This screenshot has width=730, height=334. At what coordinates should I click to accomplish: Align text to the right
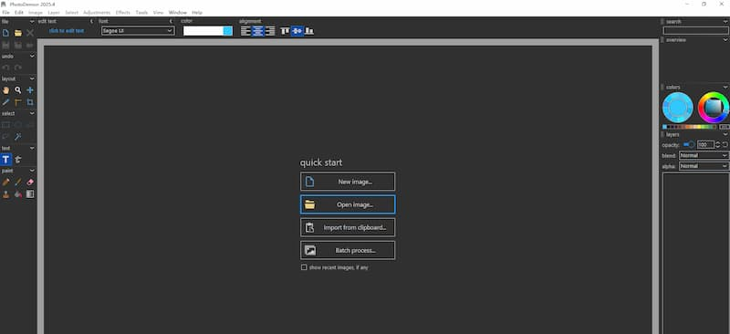pos(269,31)
